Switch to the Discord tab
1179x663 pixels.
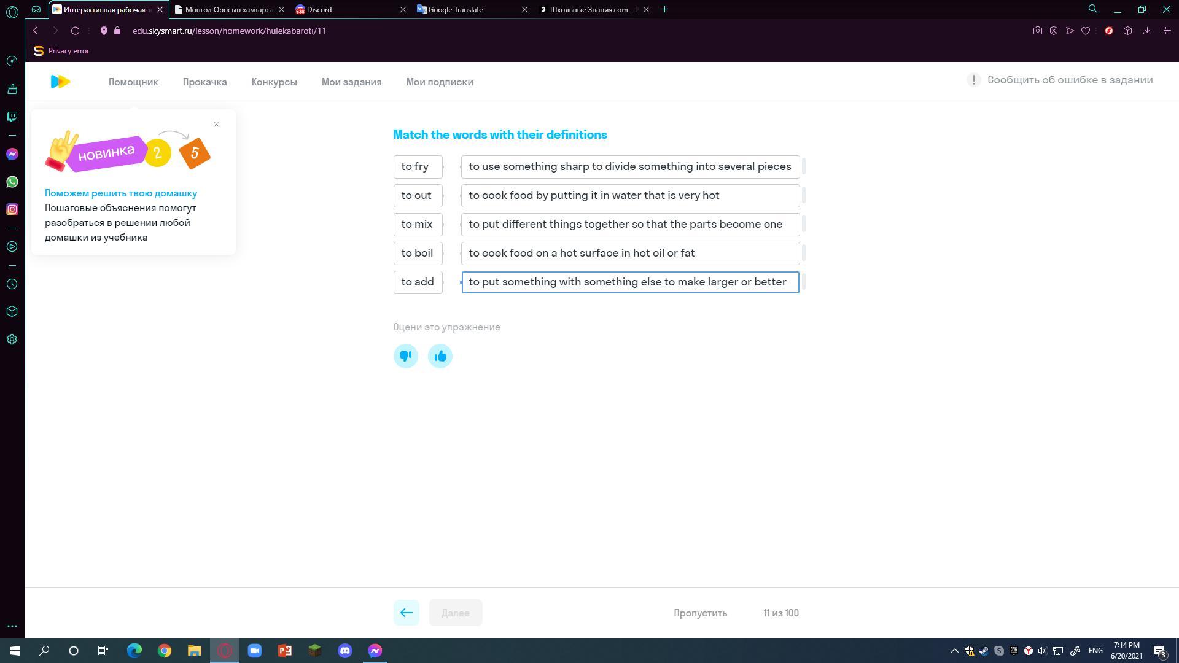pos(319,9)
